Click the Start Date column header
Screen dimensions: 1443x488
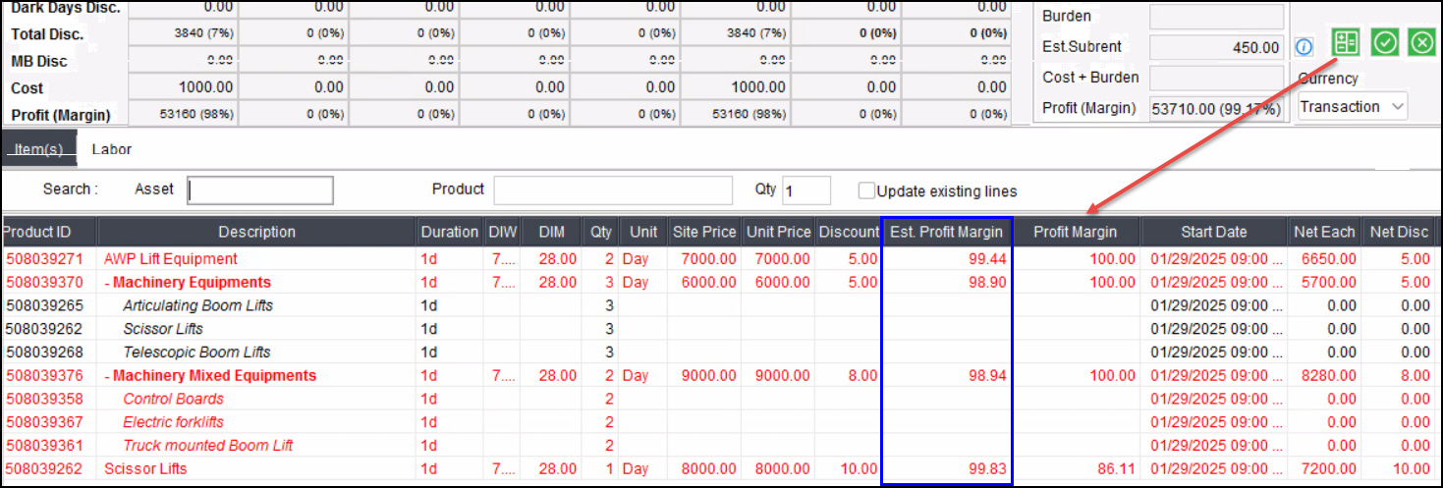pos(1213,233)
